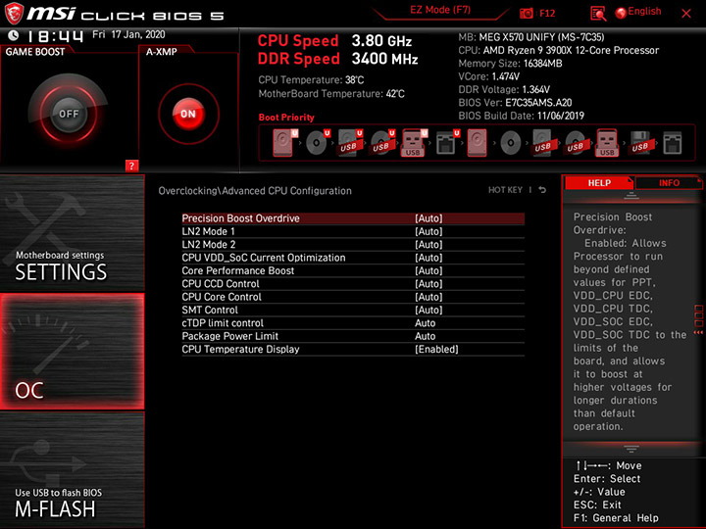Open the HOT KEY list
Screen dimensions: 706x529
tap(505, 190)
